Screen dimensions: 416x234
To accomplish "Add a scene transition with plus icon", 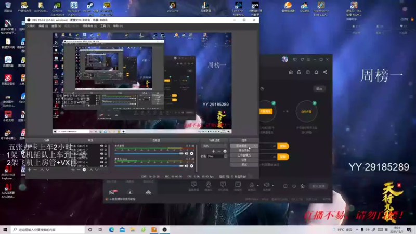I will coord(214,151).
